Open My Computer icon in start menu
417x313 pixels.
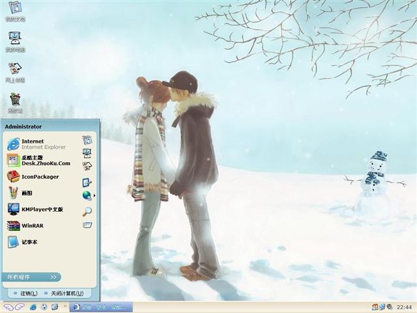point(87,153)
